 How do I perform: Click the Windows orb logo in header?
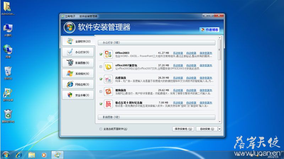point(69,28)
